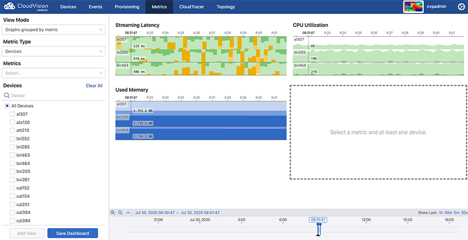
Task: Click the cvpadmin username
Action: tap(437, 6)
